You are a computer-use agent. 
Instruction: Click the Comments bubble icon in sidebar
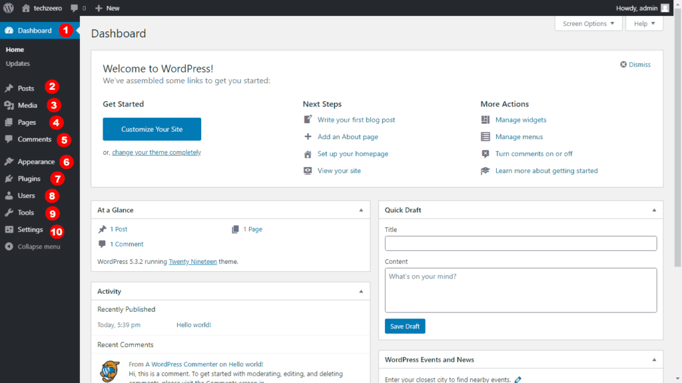pyautogui.click(x=9, y=139)
